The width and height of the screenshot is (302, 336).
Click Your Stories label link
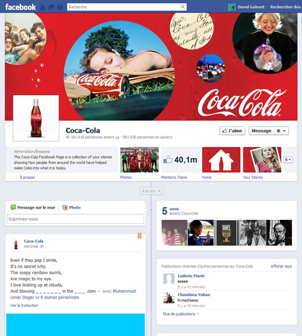coord(253,177)
